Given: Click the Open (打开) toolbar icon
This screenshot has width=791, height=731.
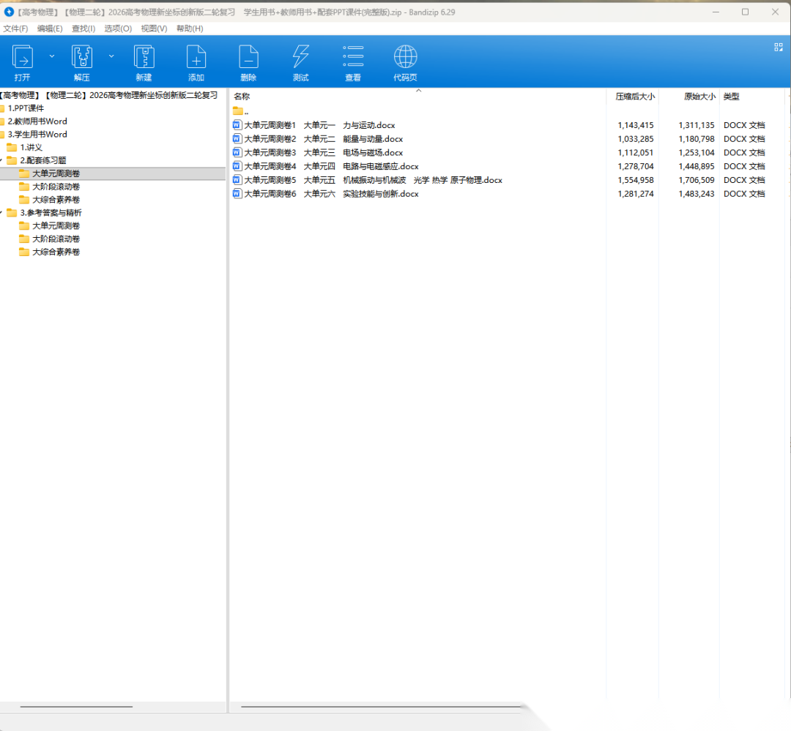Looking at the screenshot, I should point(23,58).
